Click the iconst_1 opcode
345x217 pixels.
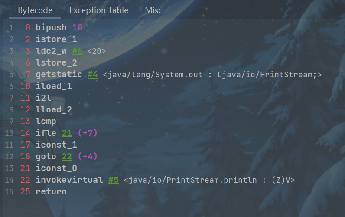(x=56, y=145)
